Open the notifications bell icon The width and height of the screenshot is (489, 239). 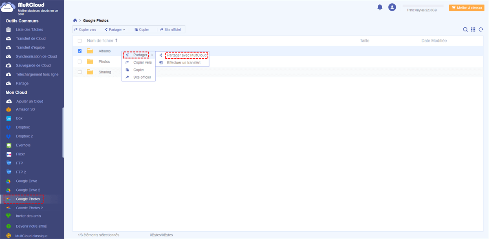point(380,7)
